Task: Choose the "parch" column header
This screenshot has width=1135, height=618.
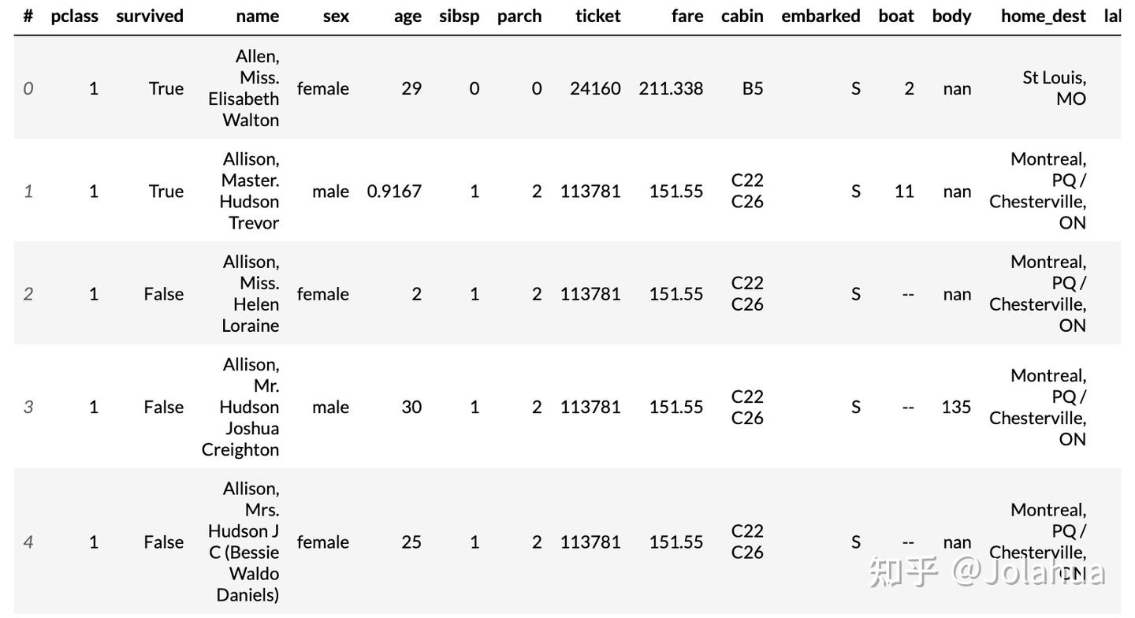Action: pyautogui.click(x=519, y=16)
